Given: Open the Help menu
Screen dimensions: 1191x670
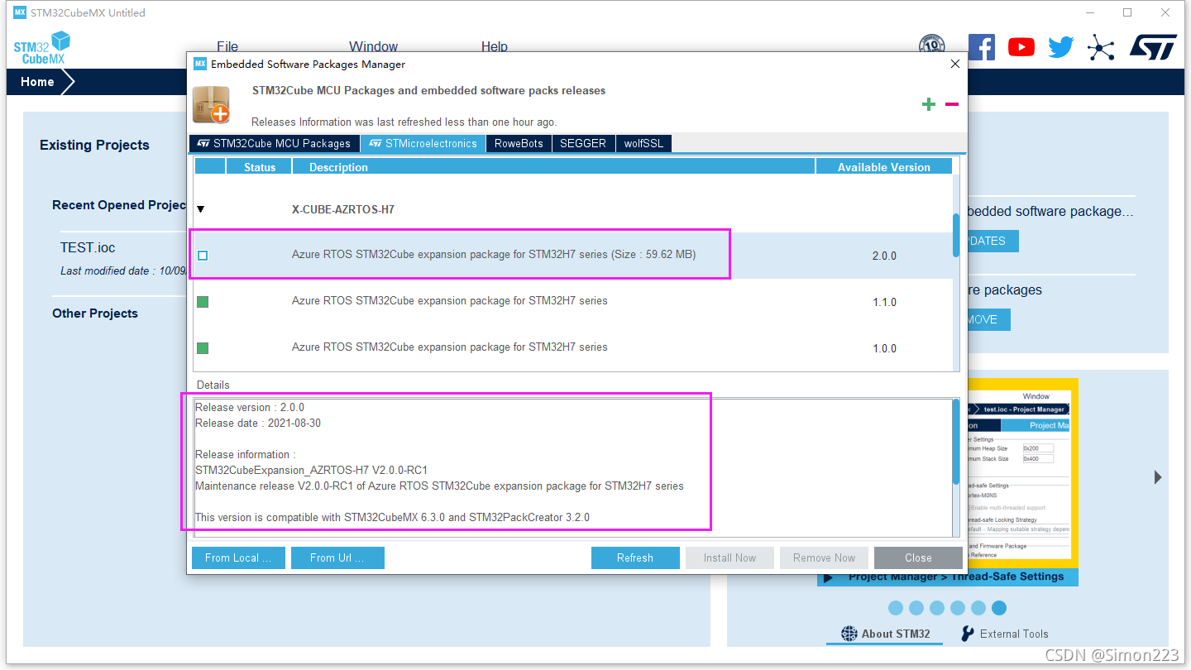Looking at the screenshot, I should coord(495,47).
